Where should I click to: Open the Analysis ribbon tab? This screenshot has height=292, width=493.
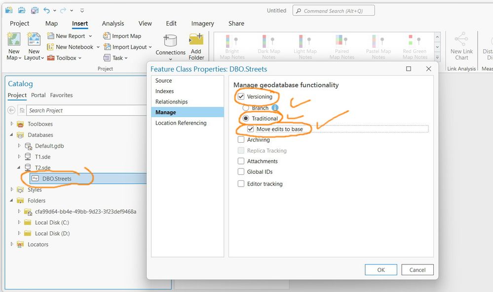113,23
